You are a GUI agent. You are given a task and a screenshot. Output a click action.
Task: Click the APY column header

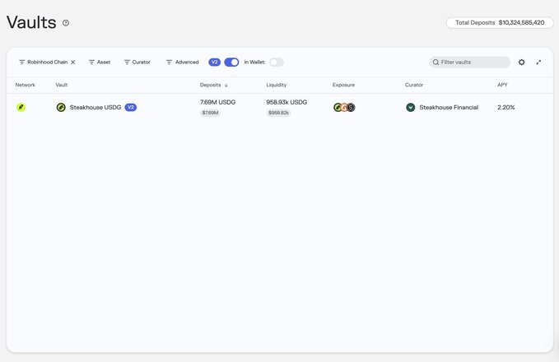[x=502, y=85]
